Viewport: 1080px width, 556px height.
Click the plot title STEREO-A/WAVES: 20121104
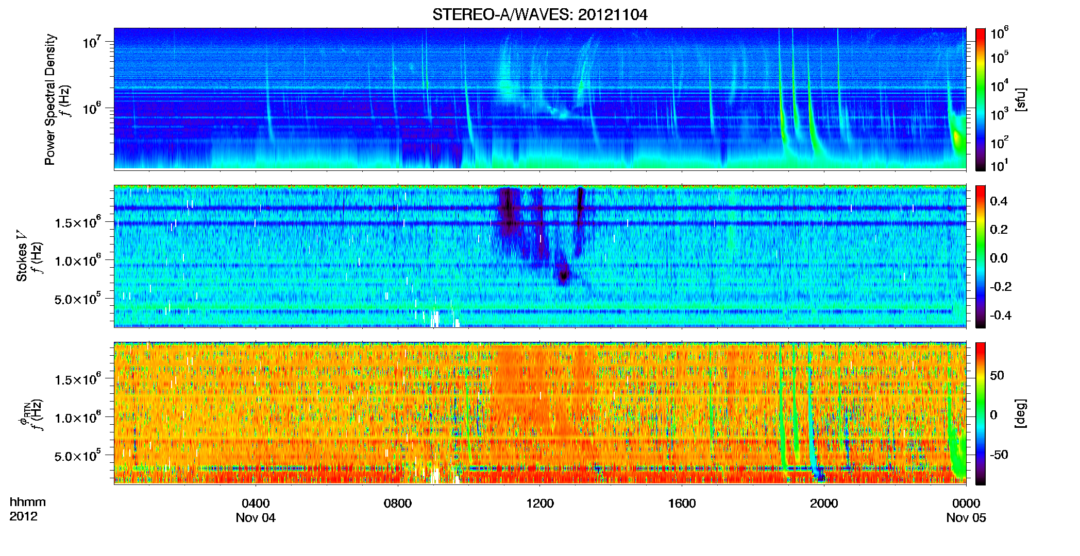coord(539,14)
